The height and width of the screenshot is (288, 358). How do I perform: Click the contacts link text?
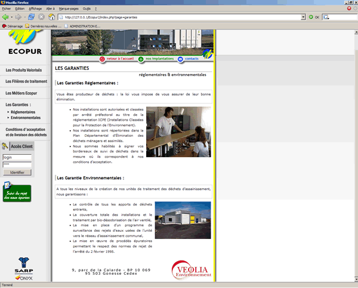point(192,59)
